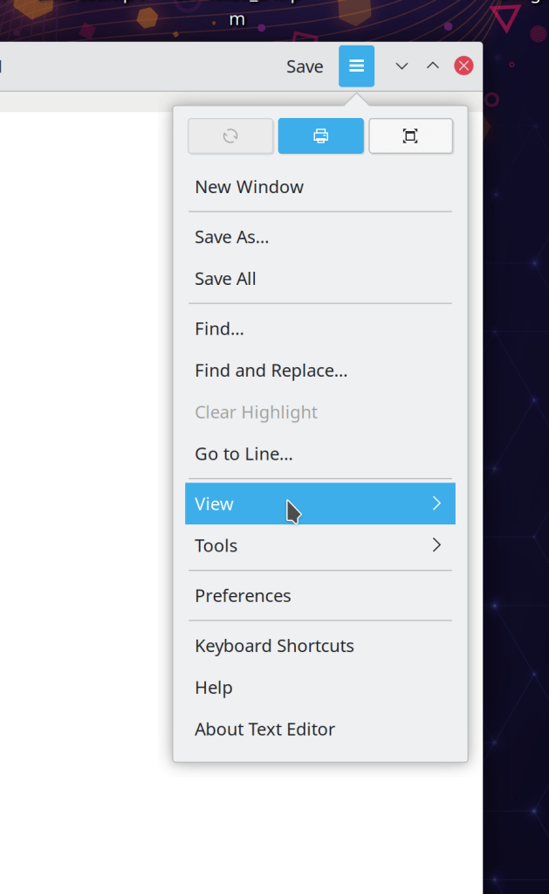This screenshot has width=549, height=894.
Task: Open Preferences from the menu
Action: (x=243, y=595)
